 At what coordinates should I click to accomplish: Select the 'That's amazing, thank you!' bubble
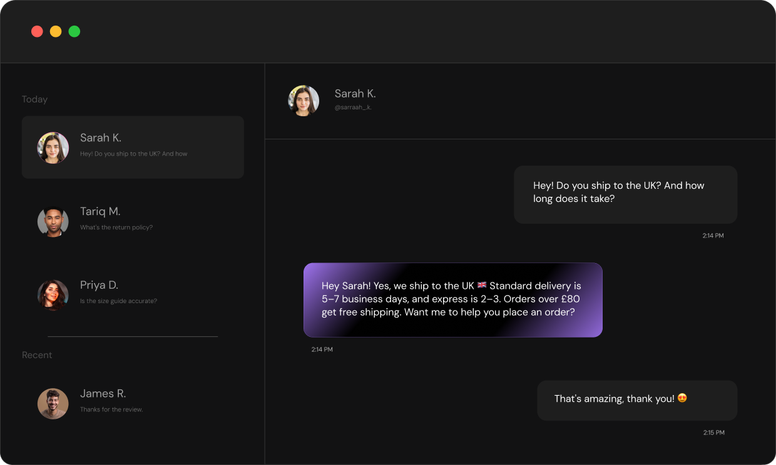[x=636, y=400]
